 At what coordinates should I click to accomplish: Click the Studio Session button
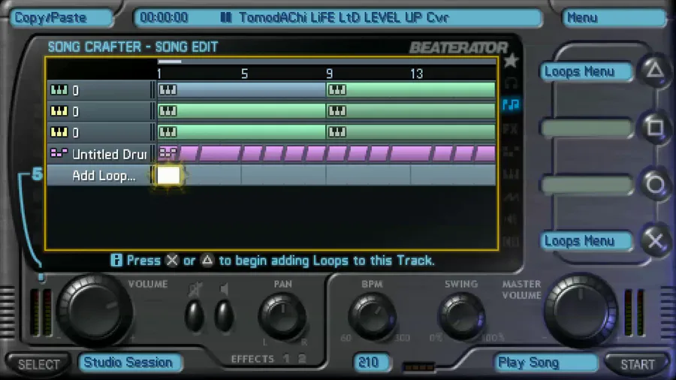tap(130, 362)
